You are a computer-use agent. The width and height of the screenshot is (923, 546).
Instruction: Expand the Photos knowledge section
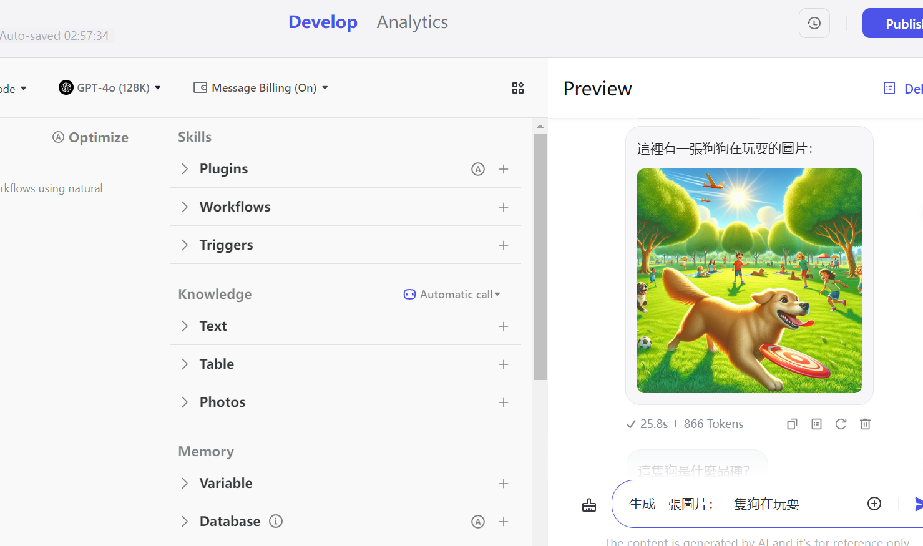tap(185, 402)
